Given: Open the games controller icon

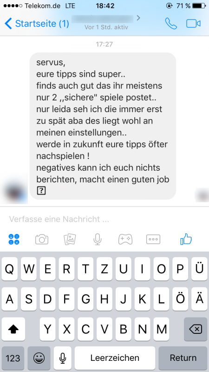Looking at the screenshot, I should click(x=125, y=239).
